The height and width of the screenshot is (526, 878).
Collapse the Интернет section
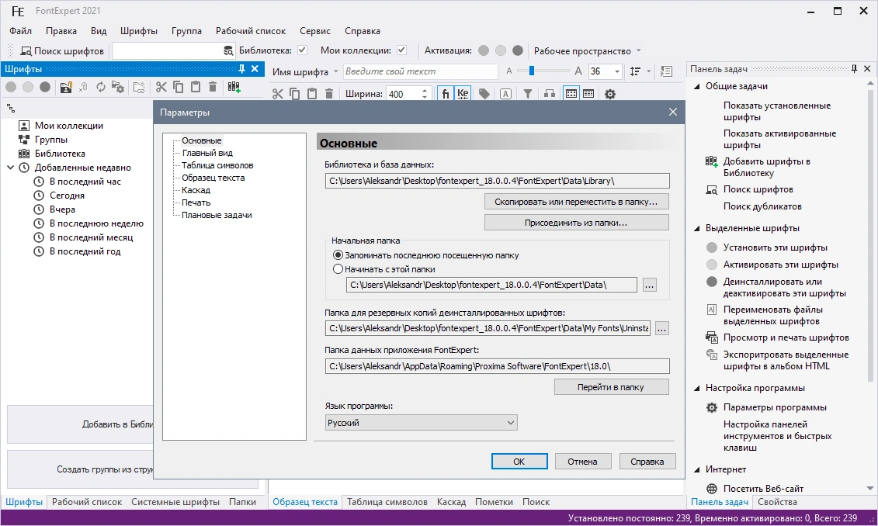coord(697,470)
